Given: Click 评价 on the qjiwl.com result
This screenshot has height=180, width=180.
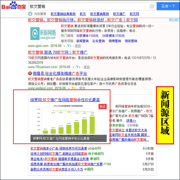Looking at the screenshot, I should coord(78,46).
